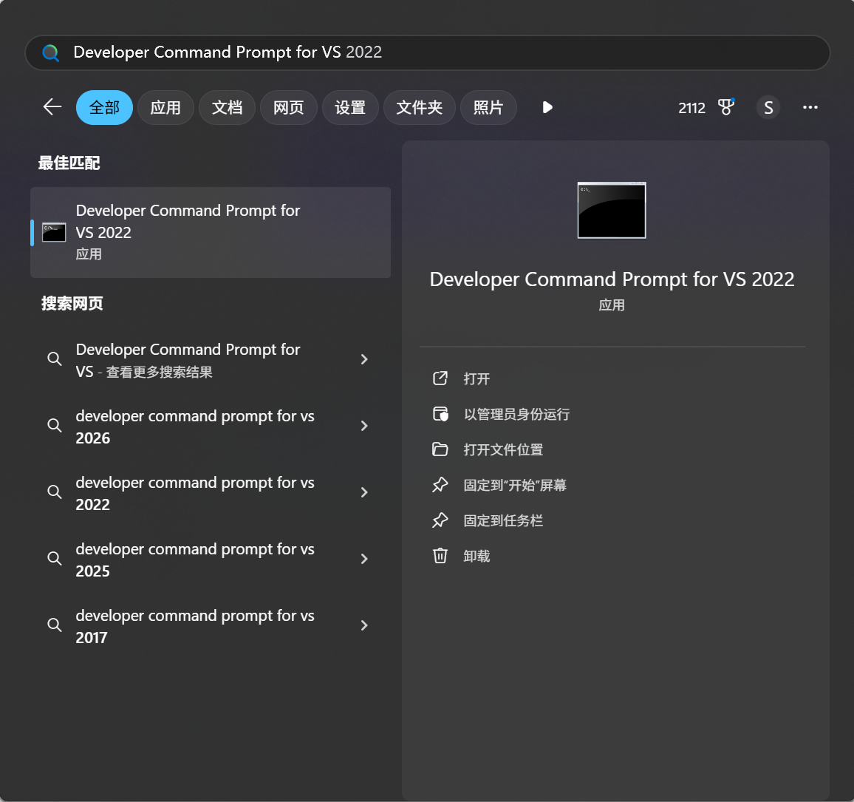Pin to Start using 固定到"开始"屏幕 pin icon
The width and height of the screenshot is (854, 802).
coord(440,485)
